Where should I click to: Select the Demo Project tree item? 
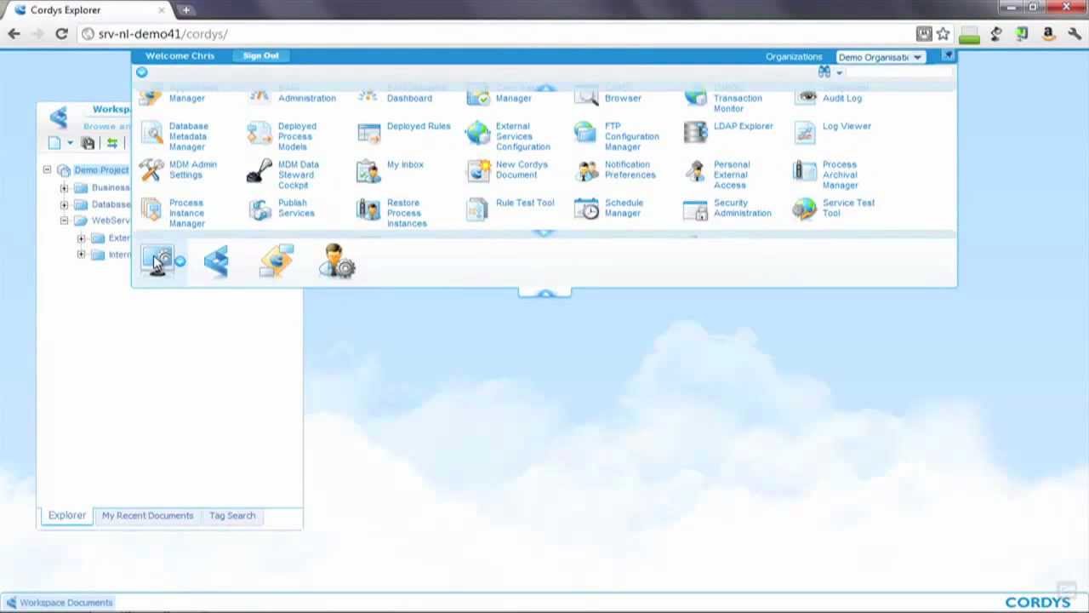101,170
